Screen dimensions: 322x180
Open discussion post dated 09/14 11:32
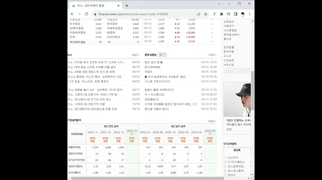(x=159, y=90)
